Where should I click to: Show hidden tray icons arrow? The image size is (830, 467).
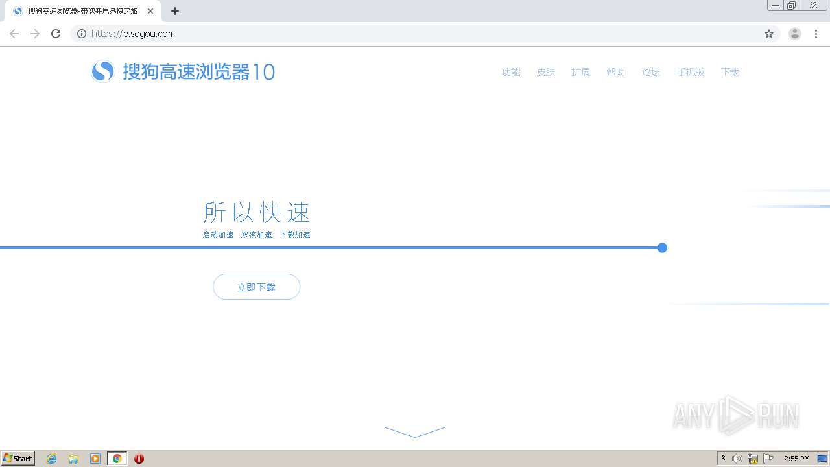point(724,459)
